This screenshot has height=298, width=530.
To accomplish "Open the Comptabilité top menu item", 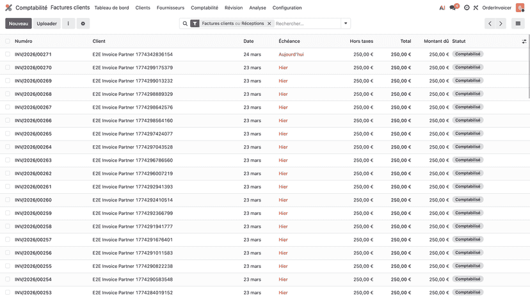I will click(204, 8).
